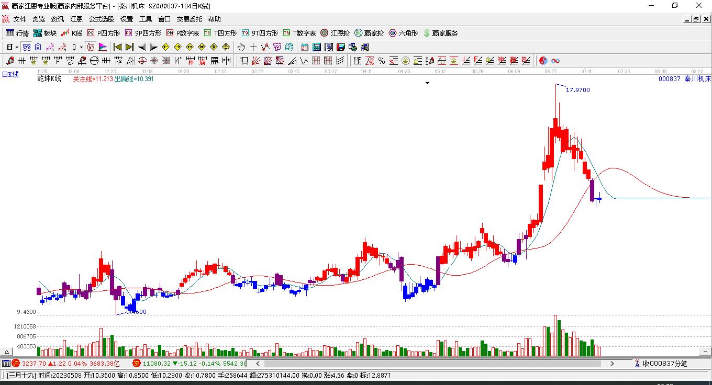The width and height of the screenshot is (712, 385).
Task: Open the 浏览 menu
Action: pos(39,19)
